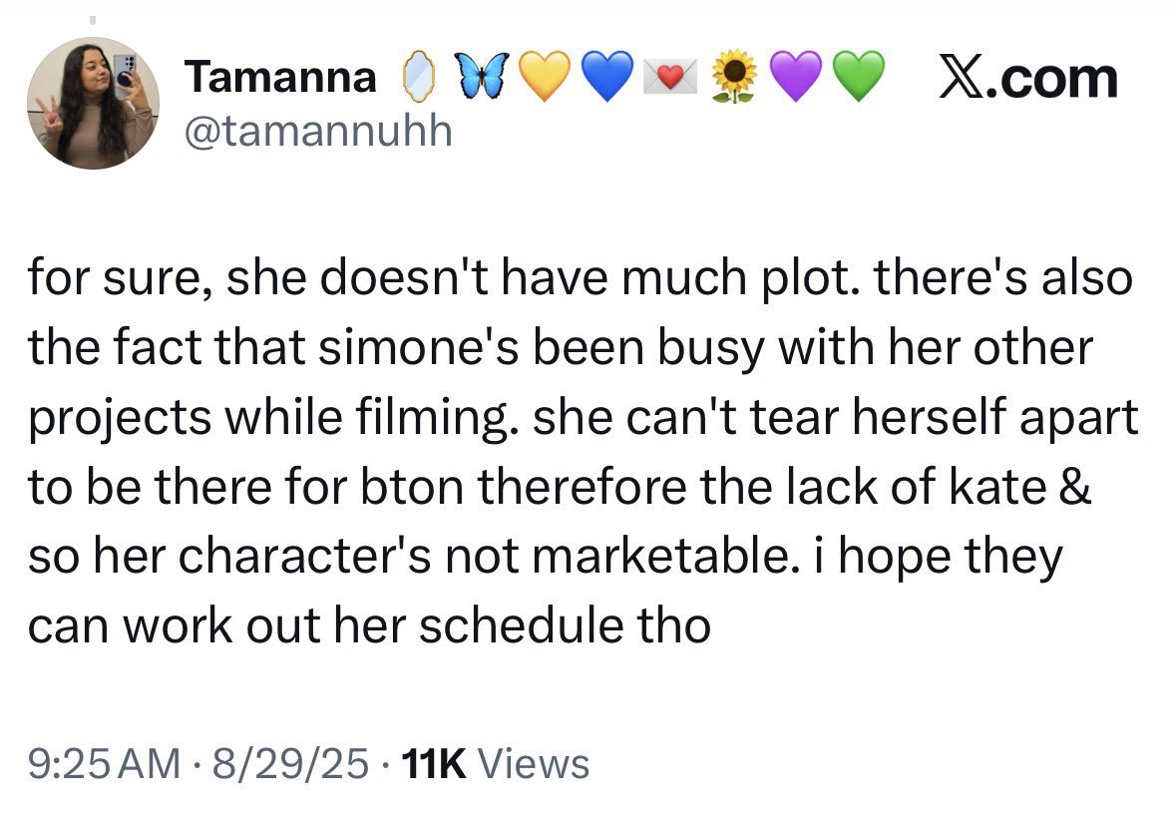
Task: Select the yellow heart emoji
Action: [543, 79]
